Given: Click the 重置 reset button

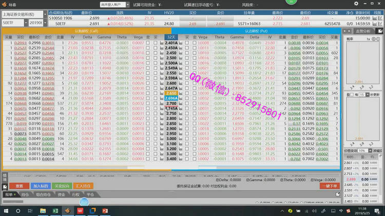Looking at the screenshot, I should coord(19,186).
